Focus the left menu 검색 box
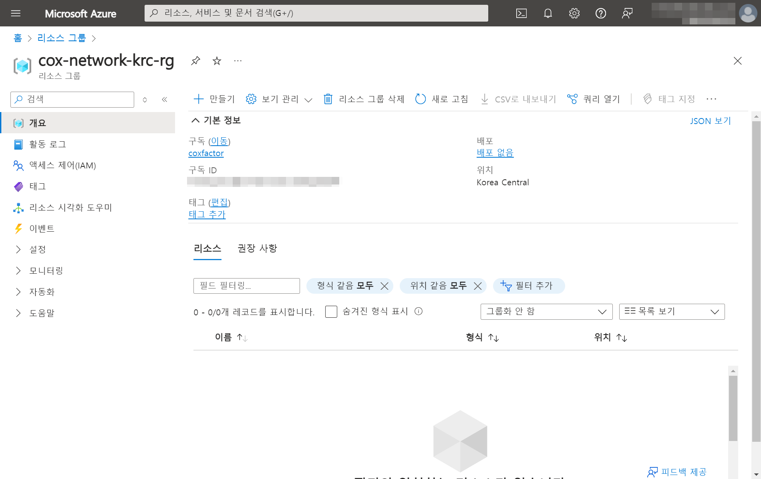761x479 pixels. [x=72, y=100]
